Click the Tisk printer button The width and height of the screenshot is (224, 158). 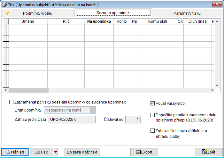[x=42, y=152]
